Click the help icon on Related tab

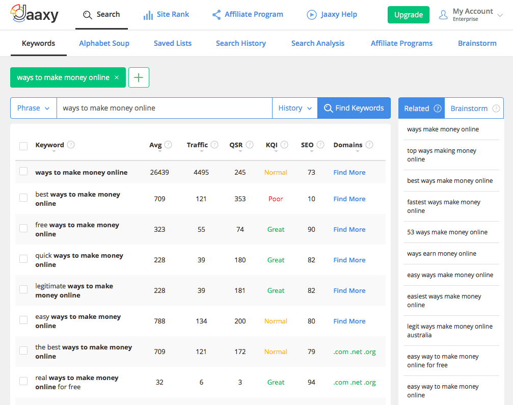pyautogui.click(x=438, y=109)
